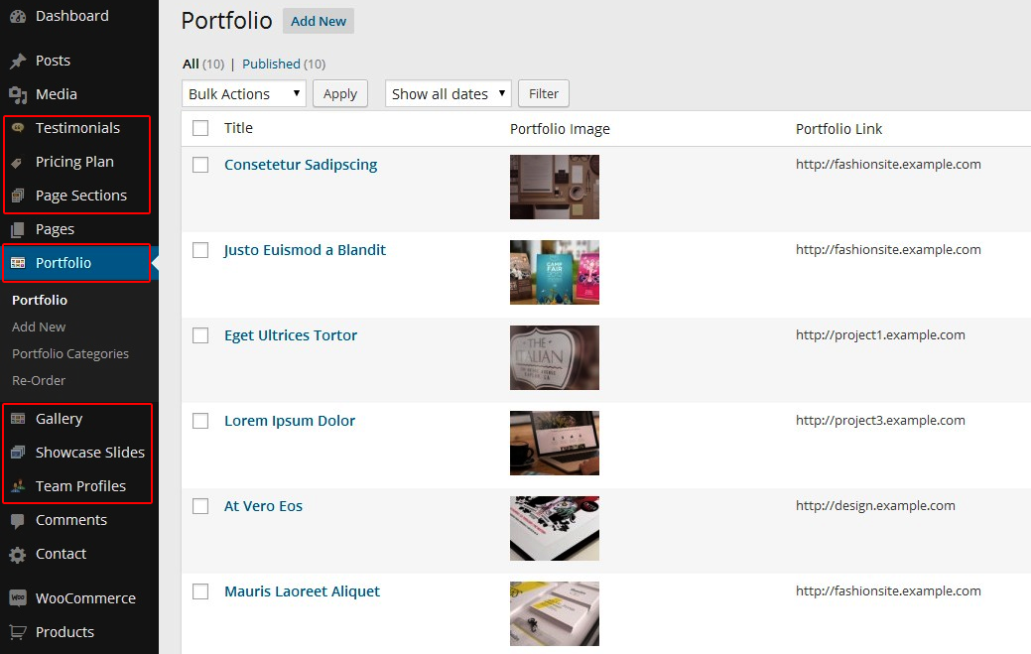Viewport: 1031px width, 654px height.
Task: Click the Products cart icon
Action: 18,632
